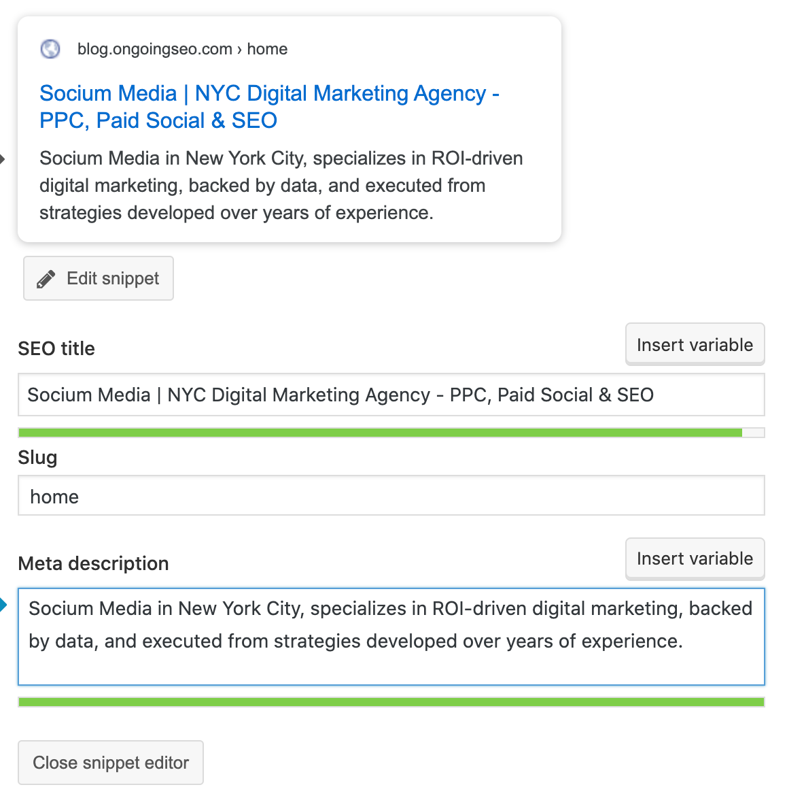787x800 pixels.
Task: Click the SEO title label
Action: 56,348
